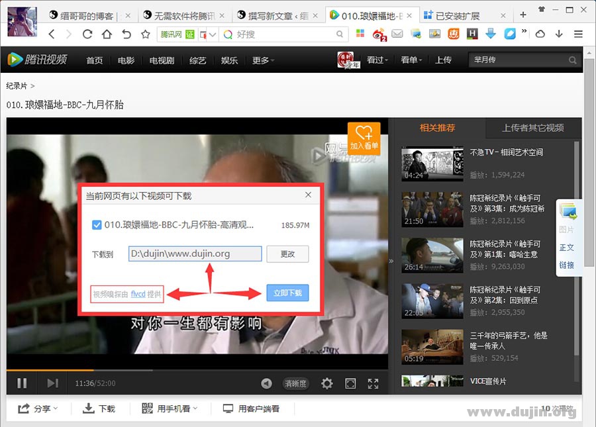Skip to the next video
This screenshot has height=427, width=596.
(x=53, y=383)
